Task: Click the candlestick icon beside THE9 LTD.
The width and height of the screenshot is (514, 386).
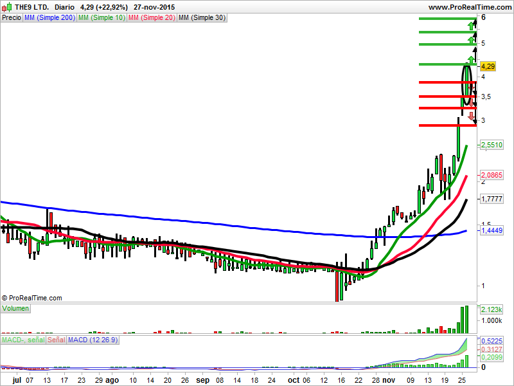Action: tap(6, 6)
